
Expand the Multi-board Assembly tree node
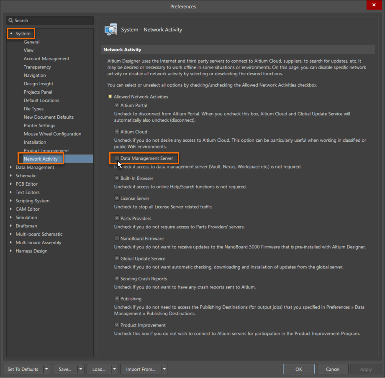click(11, 243)
